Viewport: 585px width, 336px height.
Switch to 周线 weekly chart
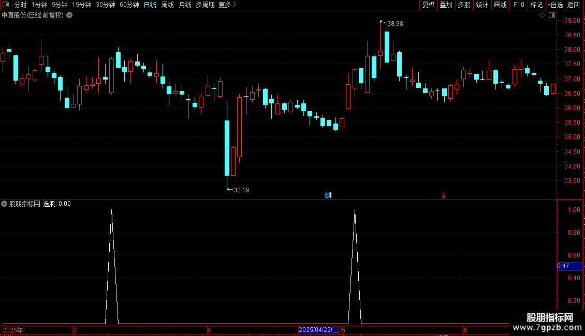pyautogui.click(x=168, y=5)
